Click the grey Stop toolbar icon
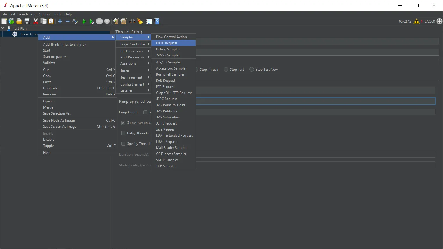This screenshot has width=443, height=249. [x=99, y=21]
